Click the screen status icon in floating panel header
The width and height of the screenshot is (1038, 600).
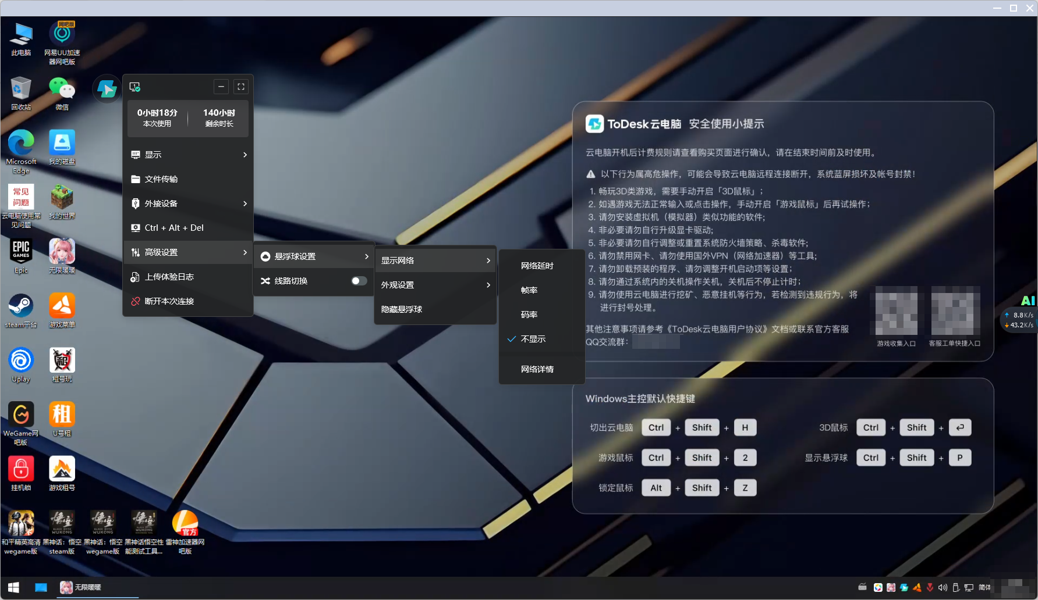[x=135, y=87]
